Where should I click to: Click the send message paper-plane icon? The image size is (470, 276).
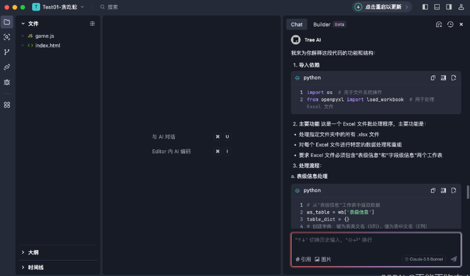click(454, 259)
